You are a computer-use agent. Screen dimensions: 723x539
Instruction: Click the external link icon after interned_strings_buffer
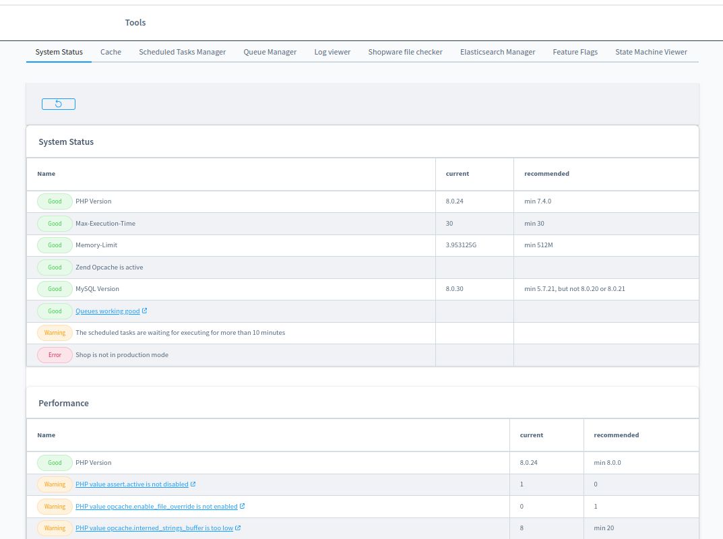click(237, 528)
